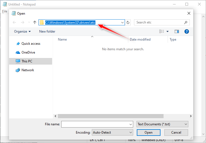The height and width of the screenshot is (143, 206).
Task: Go up one folder level
Action: (x=34, y=22)
